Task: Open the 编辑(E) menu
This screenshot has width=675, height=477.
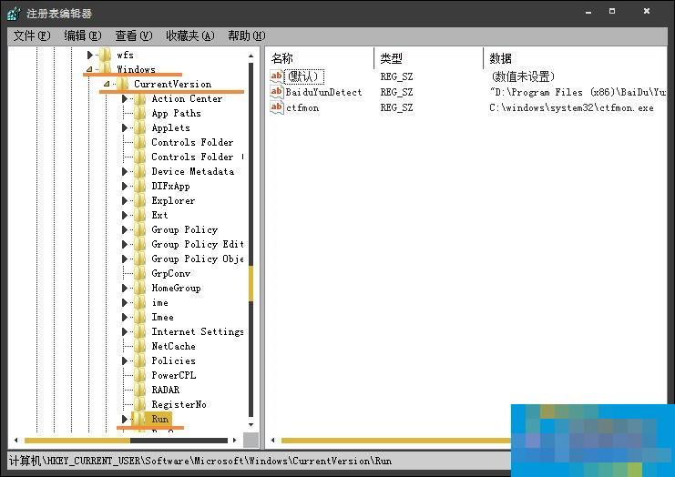Action: tap(83, 36)
